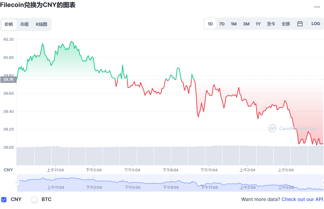The height and width of the screenshot is (209, 324).
Task: Click the 下午11:04 label on main chart axis
Action: click(x=209, y=170)
